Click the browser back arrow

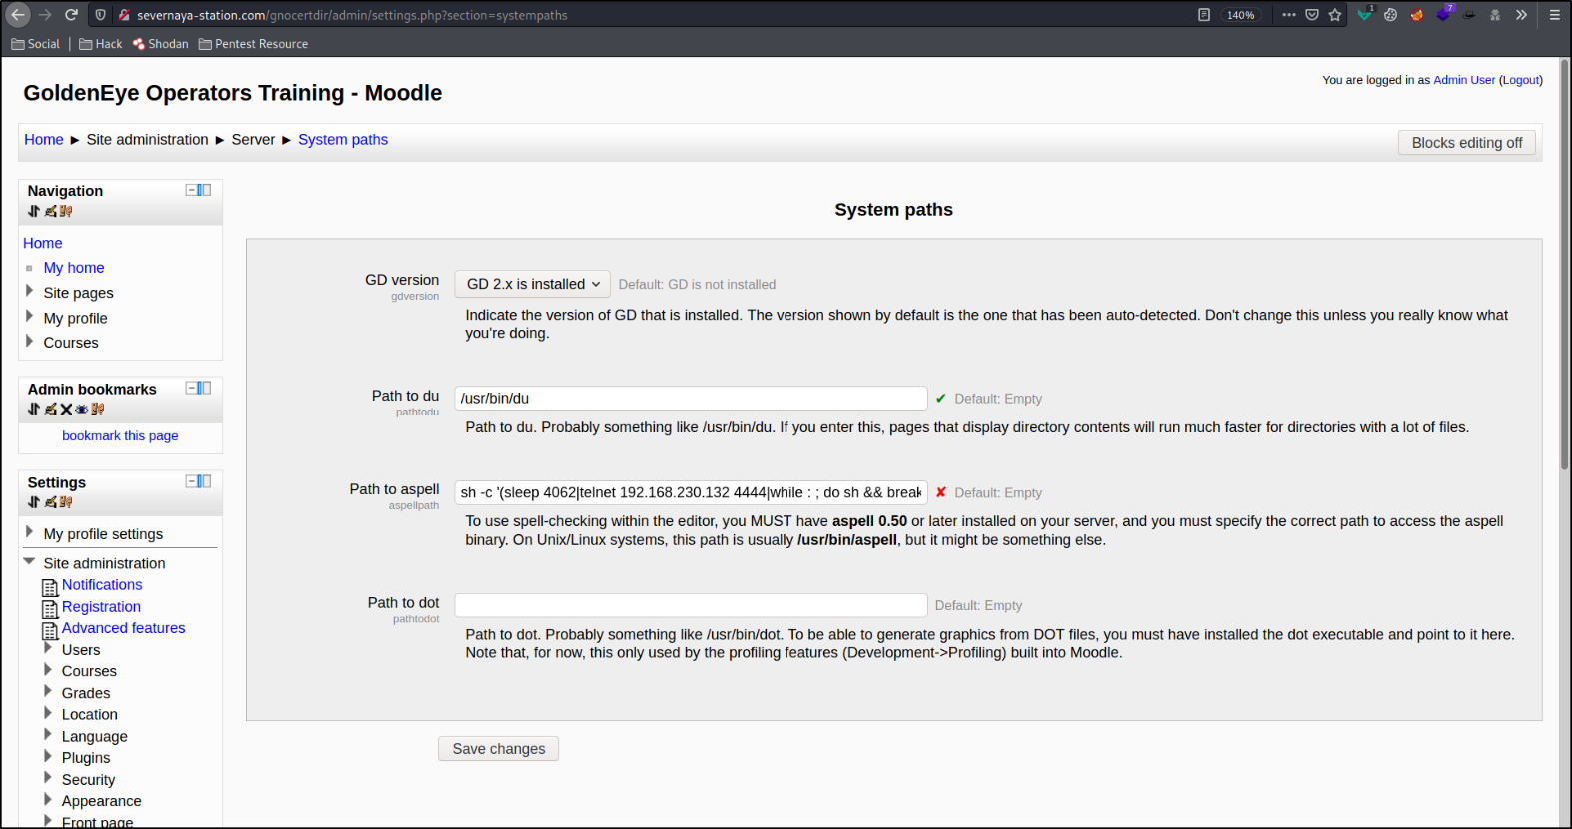pos(18,15)
